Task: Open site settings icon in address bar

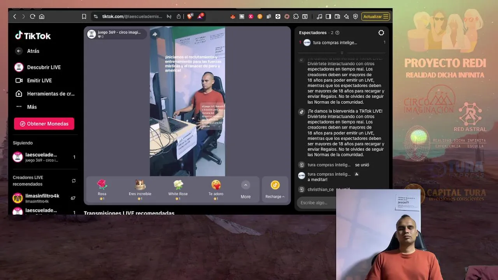Action: click(x=96, y=16)
